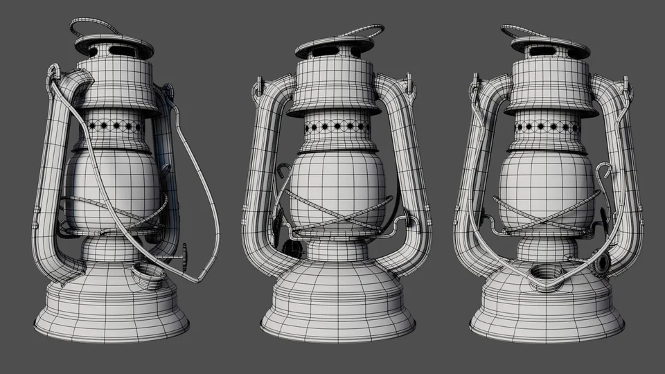Viewport: 665px width, 374px height.
Task: Select the lantern with handle swung outward
Action: pyautogui.click(x=126, y=181)
